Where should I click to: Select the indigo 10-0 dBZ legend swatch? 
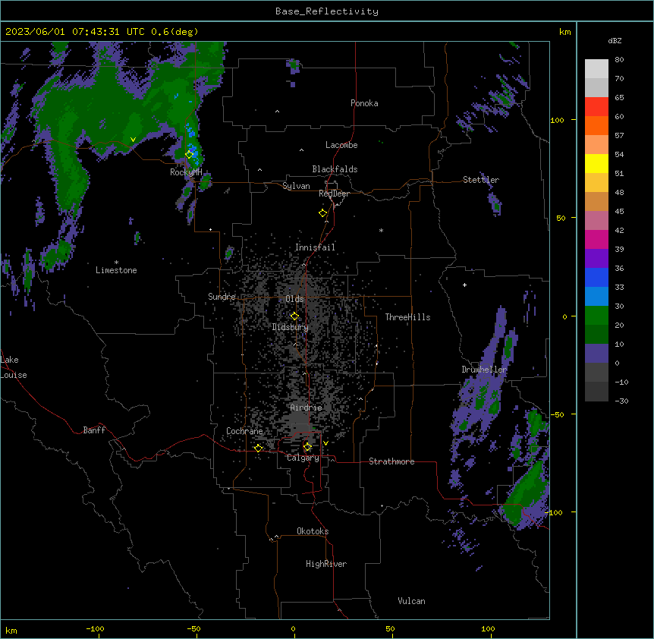[x=596, y=354]
